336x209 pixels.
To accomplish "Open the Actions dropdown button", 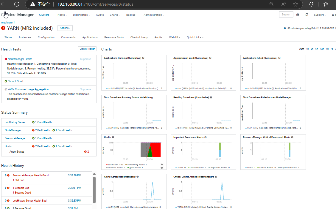I will click(65, 28).
